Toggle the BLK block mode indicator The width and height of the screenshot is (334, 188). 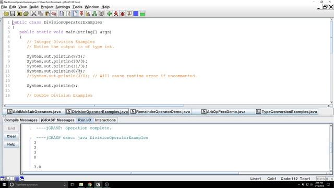(329, 179)
